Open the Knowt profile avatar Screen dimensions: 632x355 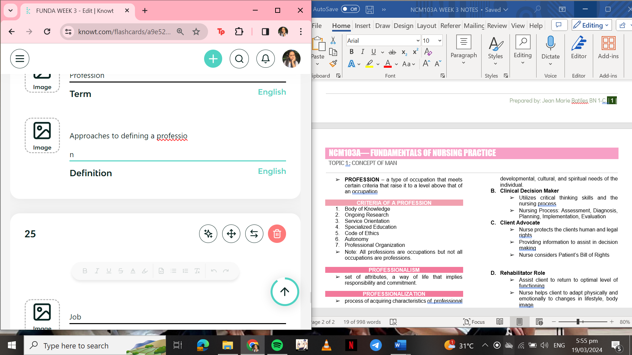291,59
